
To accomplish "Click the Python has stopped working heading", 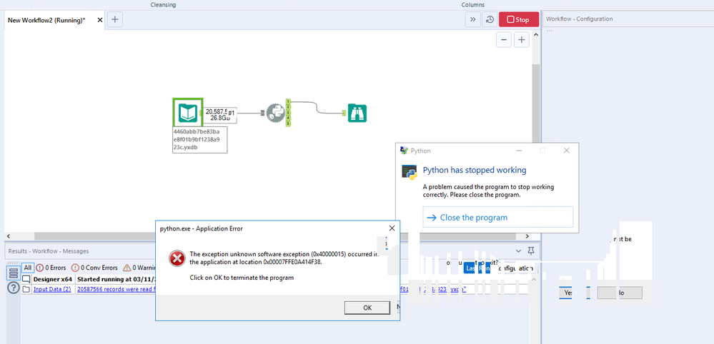I will 475,170.
